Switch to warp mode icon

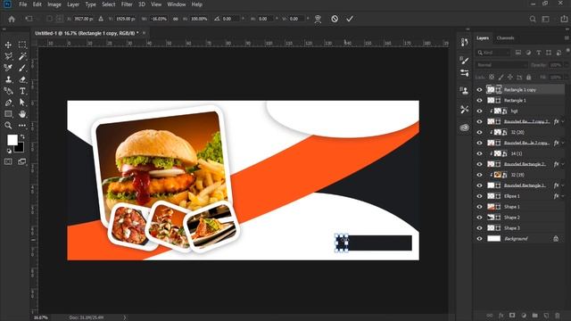[318, 19]
